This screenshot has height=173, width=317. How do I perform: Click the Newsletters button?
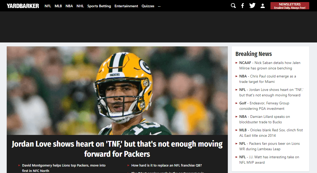(290, 6)
